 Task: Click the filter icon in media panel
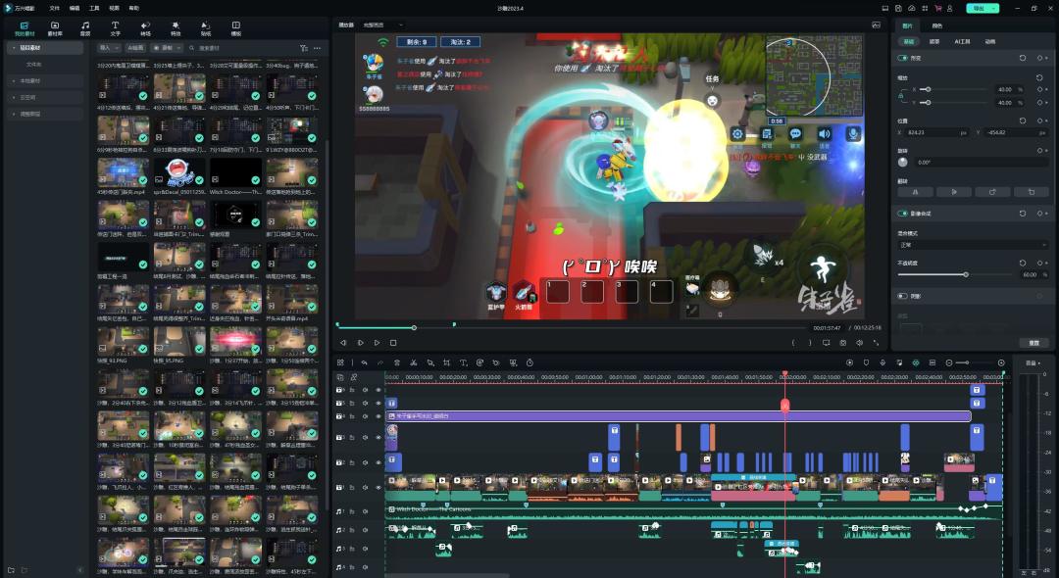(303, 47)
